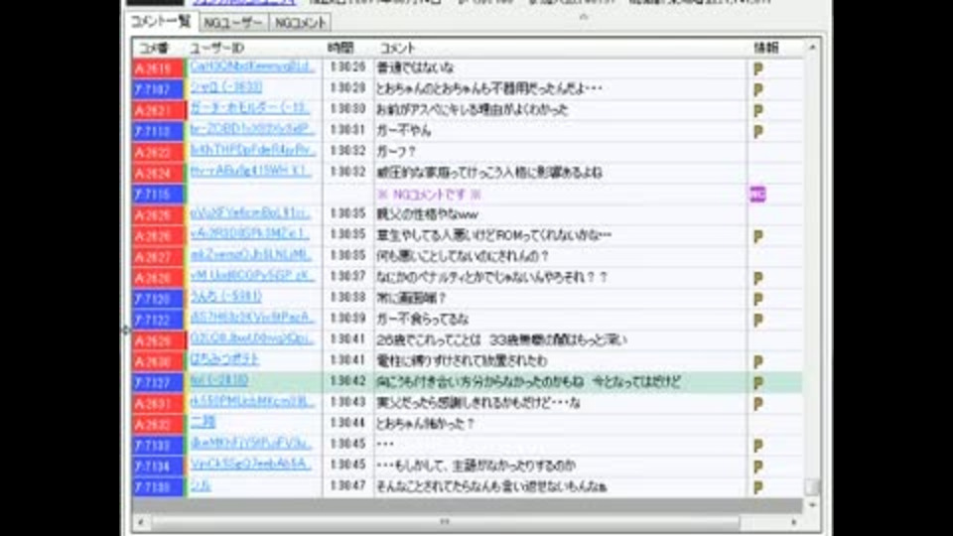Sort by the コメ番 column header

(155, 48)
